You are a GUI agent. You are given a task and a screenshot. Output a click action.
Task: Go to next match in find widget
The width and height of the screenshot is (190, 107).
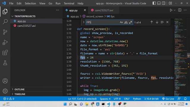point(157,22)
